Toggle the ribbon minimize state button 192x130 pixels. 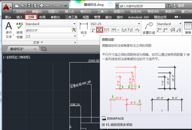[176, 17]
